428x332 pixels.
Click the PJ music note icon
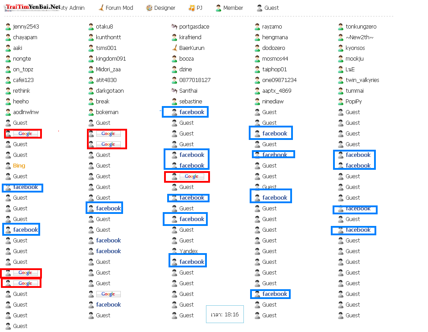coord(192,8)
